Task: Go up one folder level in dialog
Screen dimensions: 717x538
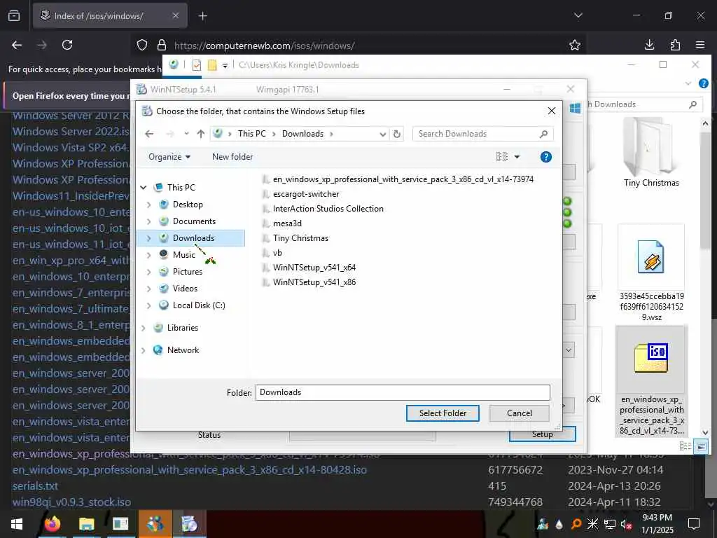Action: (201, 134)
